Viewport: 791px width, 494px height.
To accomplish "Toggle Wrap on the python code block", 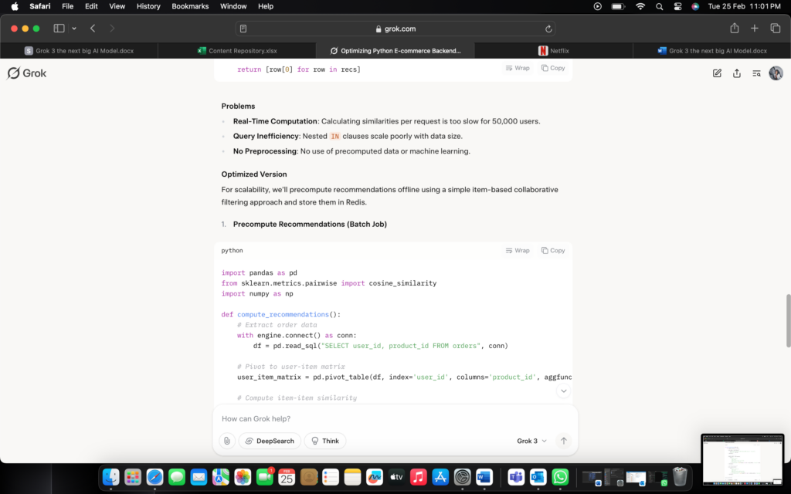I will click(x=518, y=250).
